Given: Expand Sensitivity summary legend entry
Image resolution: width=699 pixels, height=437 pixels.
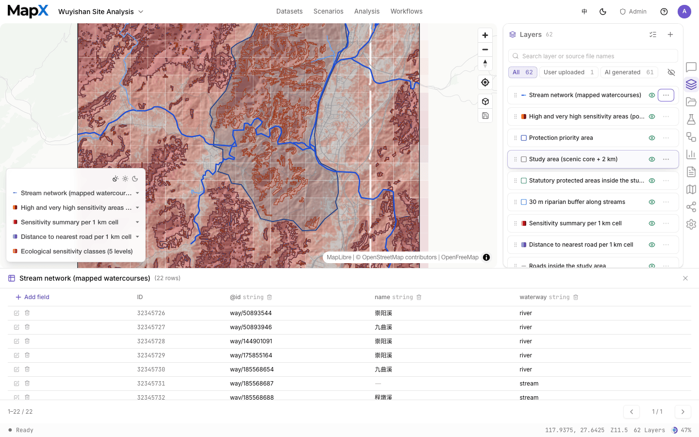Looking at the screenshot, I should coord(137,222).
